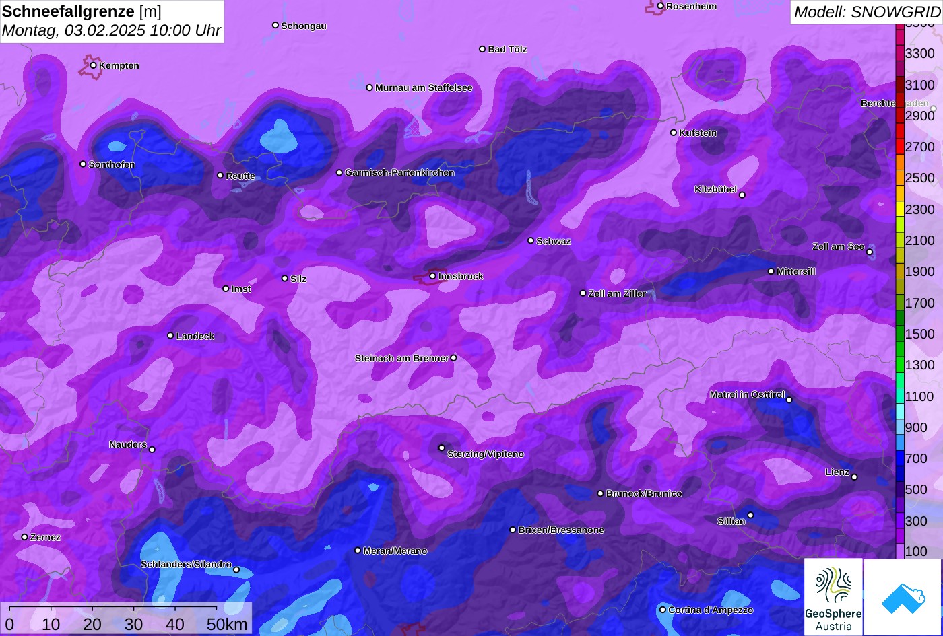
Task: Click the 3300 legend value
Action: coord(920,54)
